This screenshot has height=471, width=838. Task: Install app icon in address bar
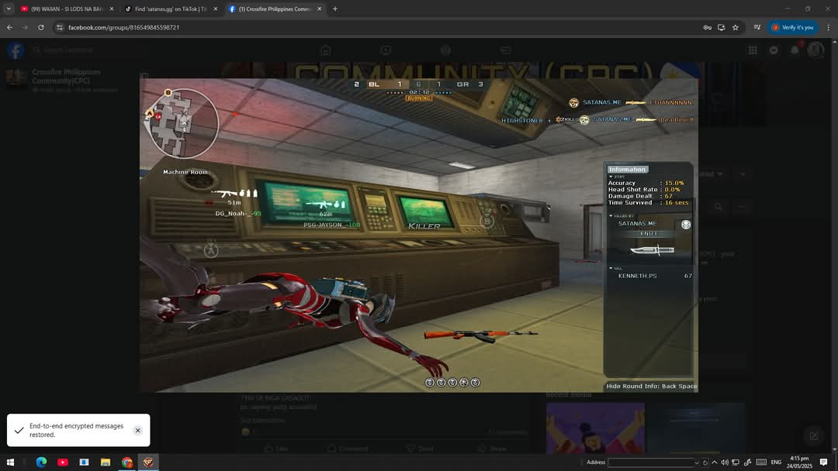[721, 27]
